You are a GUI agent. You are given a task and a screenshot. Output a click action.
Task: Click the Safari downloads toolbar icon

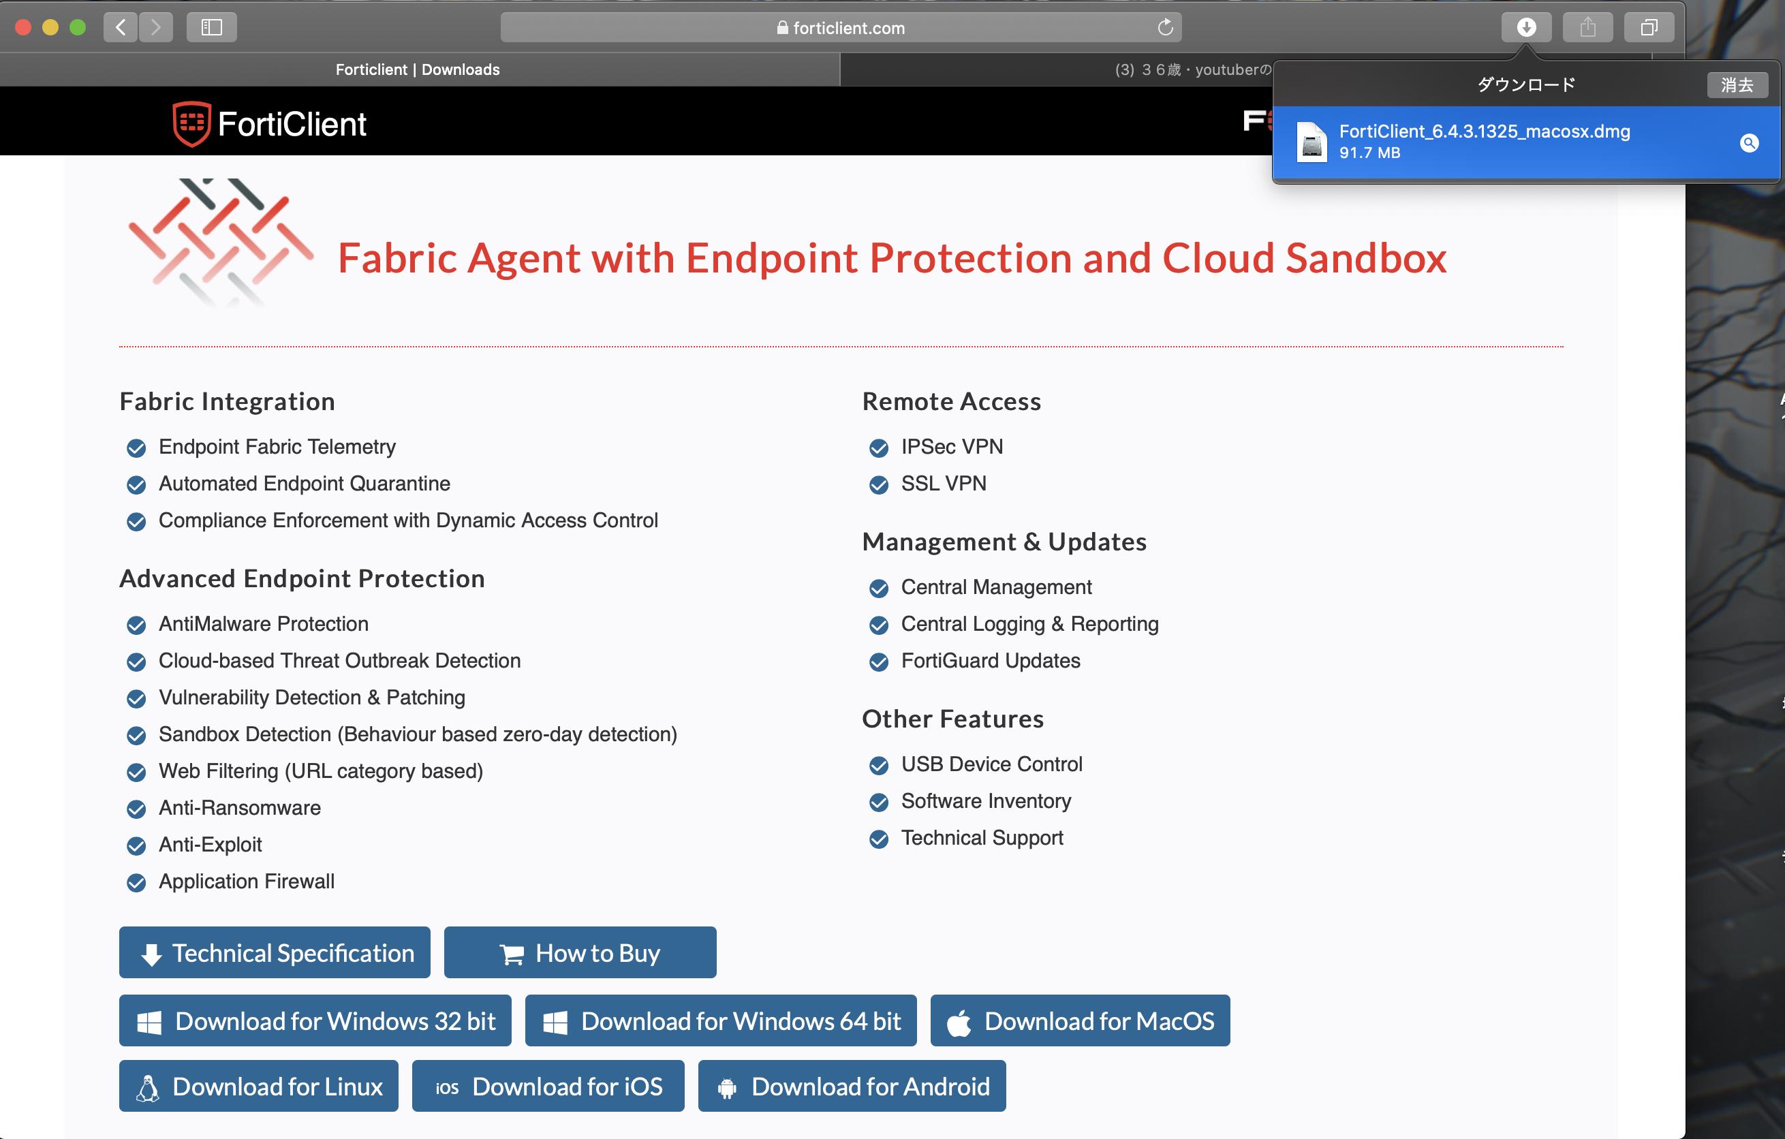(x=1525, y=27)
